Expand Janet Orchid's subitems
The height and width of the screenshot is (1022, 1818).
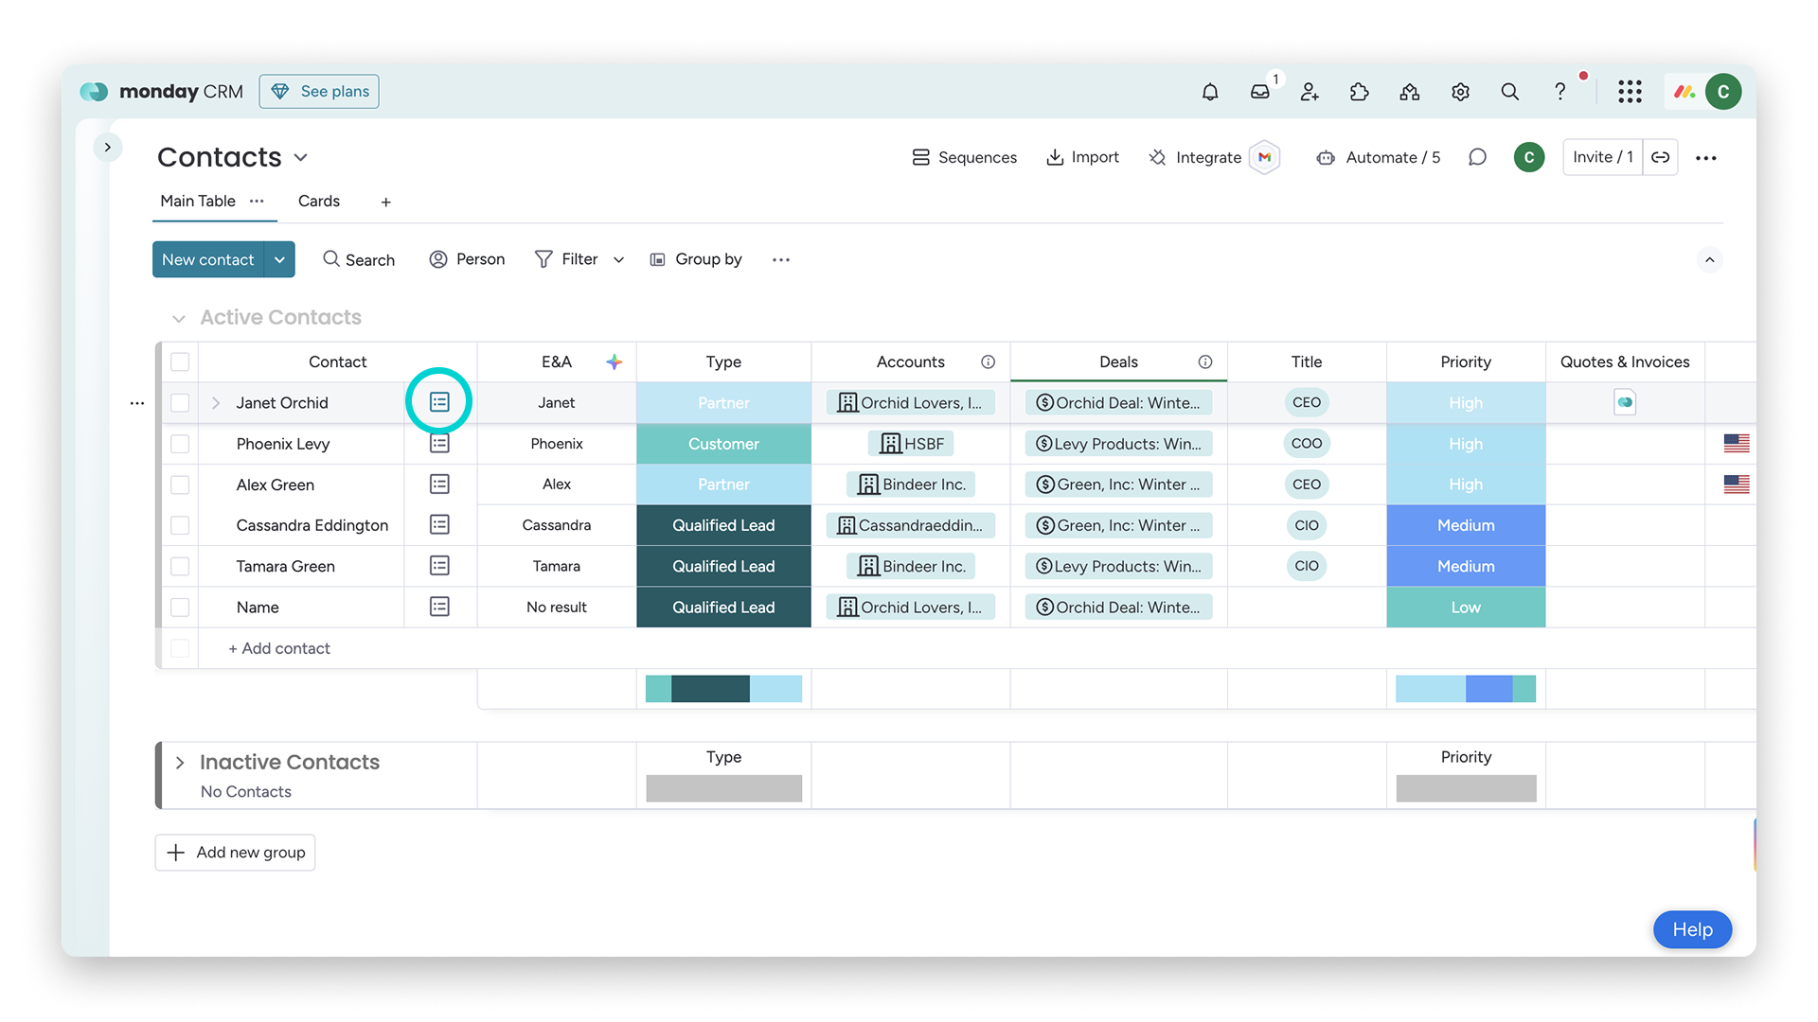pos(216,403)
